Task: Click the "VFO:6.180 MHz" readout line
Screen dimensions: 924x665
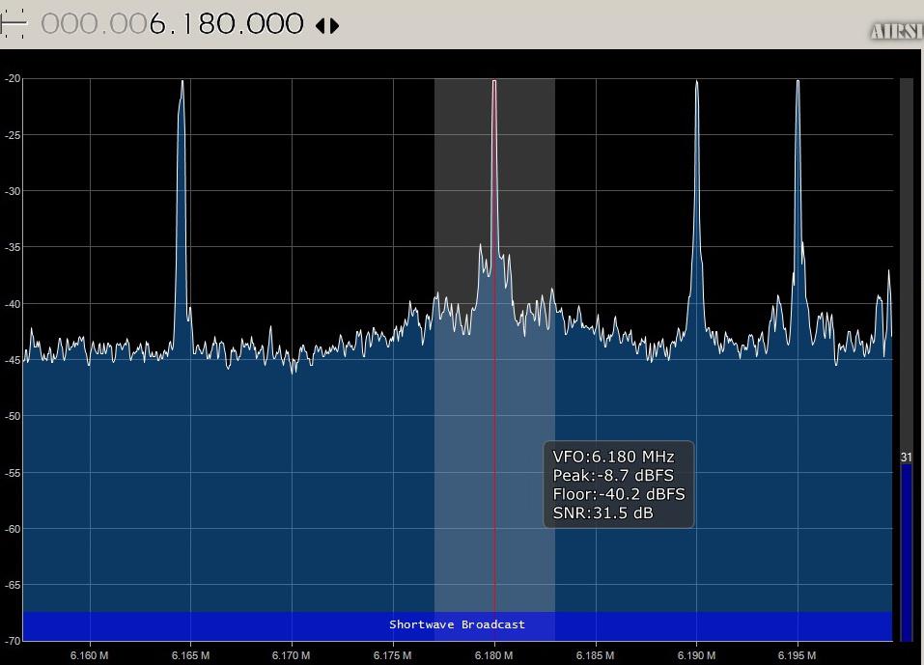Action: pyautogui.click(x=613, y=457)
